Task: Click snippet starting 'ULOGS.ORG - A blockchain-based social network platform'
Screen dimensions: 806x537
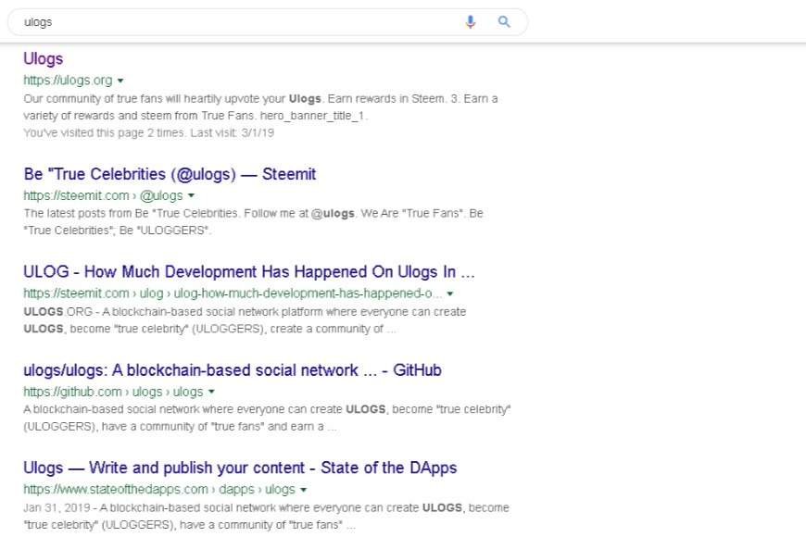Action: tap(245, 320)
